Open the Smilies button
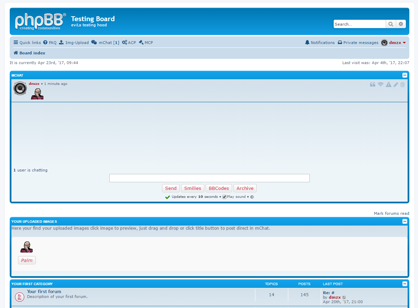The width and height of the screenshot is (418, 308). 193,188
